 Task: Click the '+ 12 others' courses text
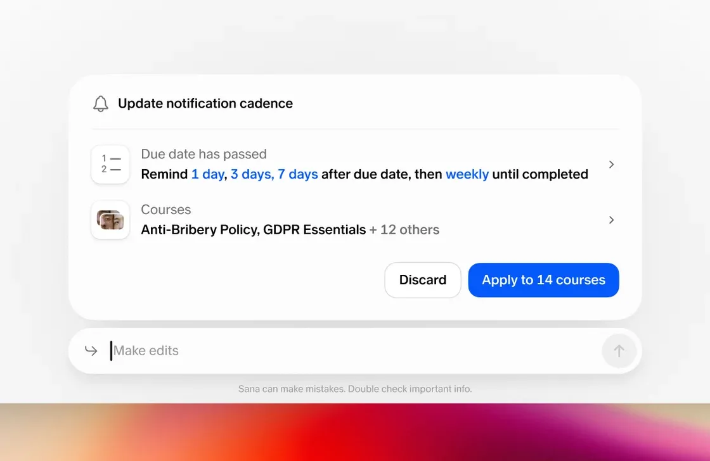click(x=404, y=230)
